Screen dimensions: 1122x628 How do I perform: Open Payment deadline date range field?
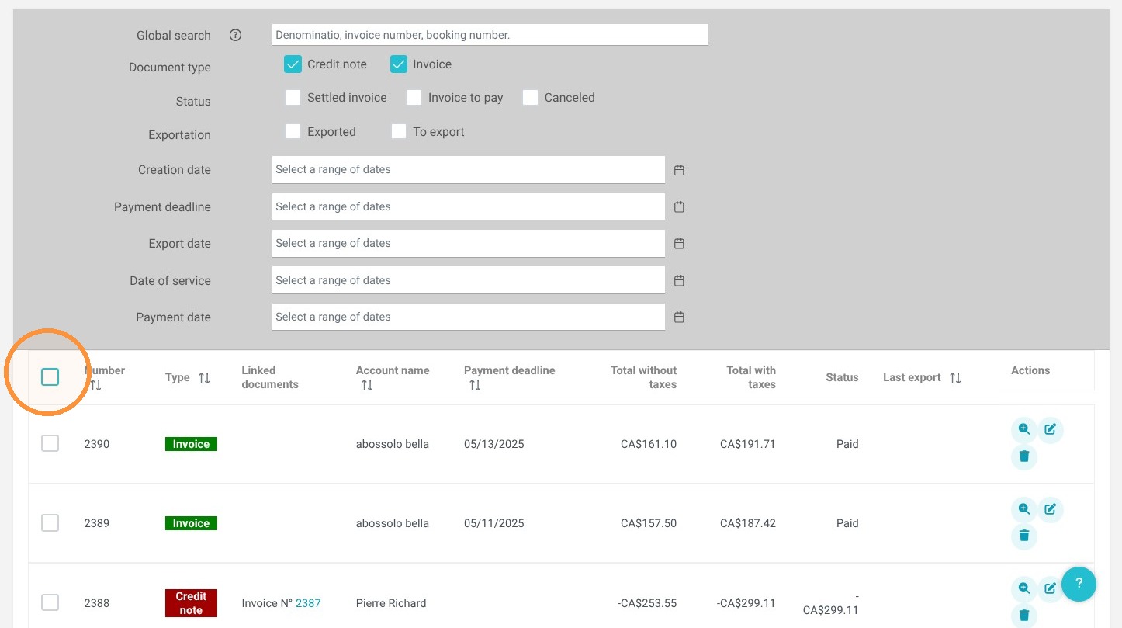[469, 206]
